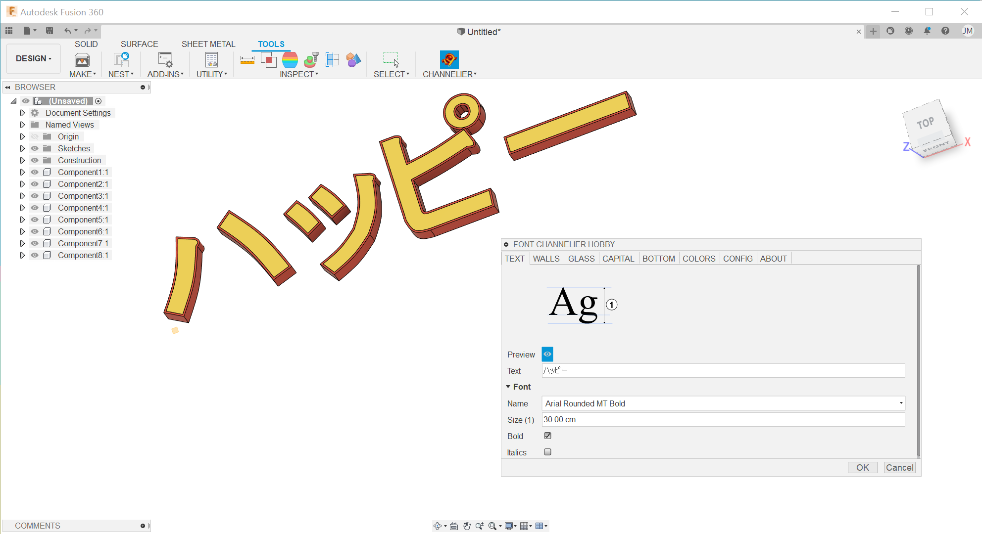This screenshot has width=982, height=534.
Task: Click the notification bell icon
Action: coord(927,31)
